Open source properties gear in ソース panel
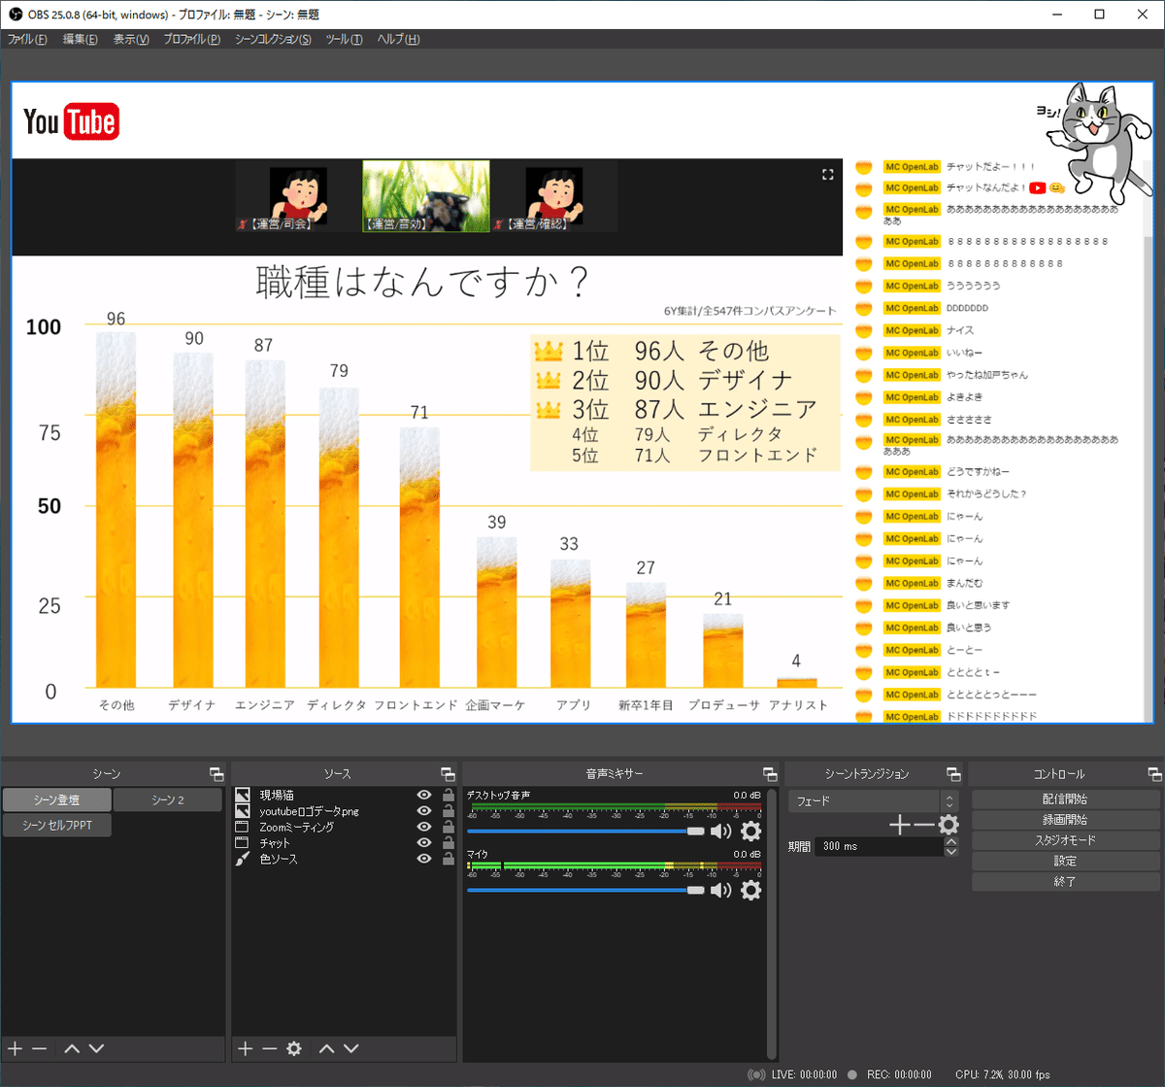 [x=294, y=1049]
